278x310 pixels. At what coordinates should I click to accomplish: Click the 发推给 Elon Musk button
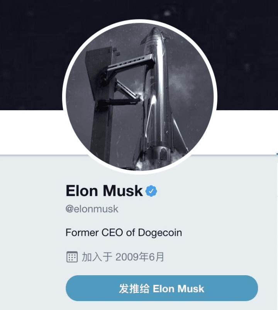(162, 288)
